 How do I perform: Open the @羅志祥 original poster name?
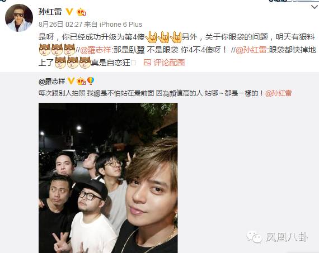[x=51, y=82]
